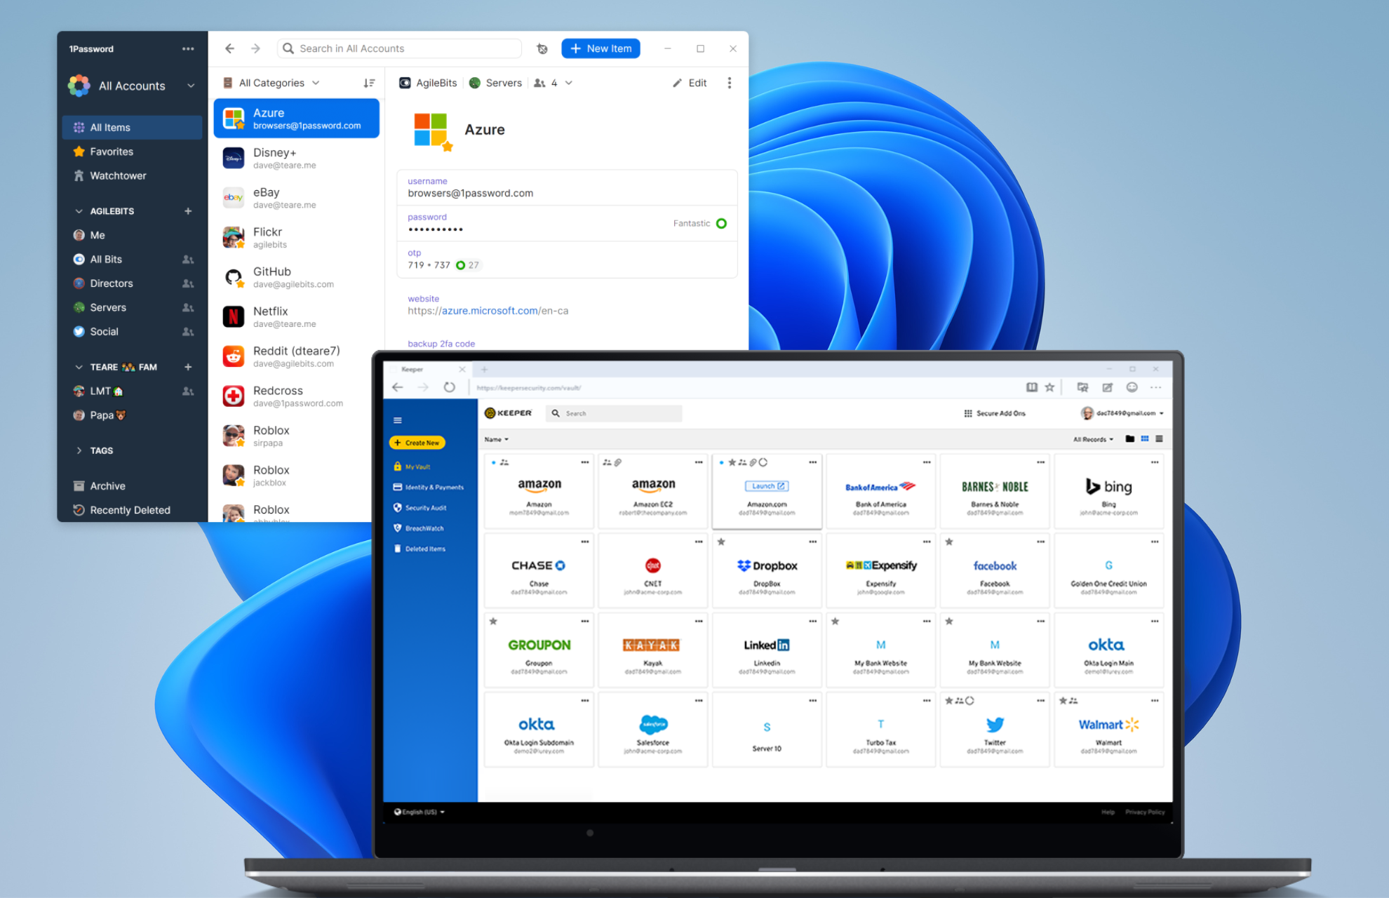
Task: Click the Keeper vault search field
Action: [x=614, y=413]
